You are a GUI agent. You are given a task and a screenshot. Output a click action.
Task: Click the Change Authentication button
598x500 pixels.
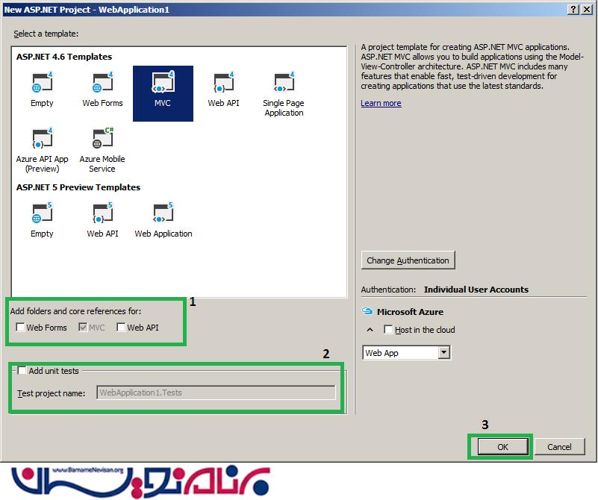(x=408, y=260)
